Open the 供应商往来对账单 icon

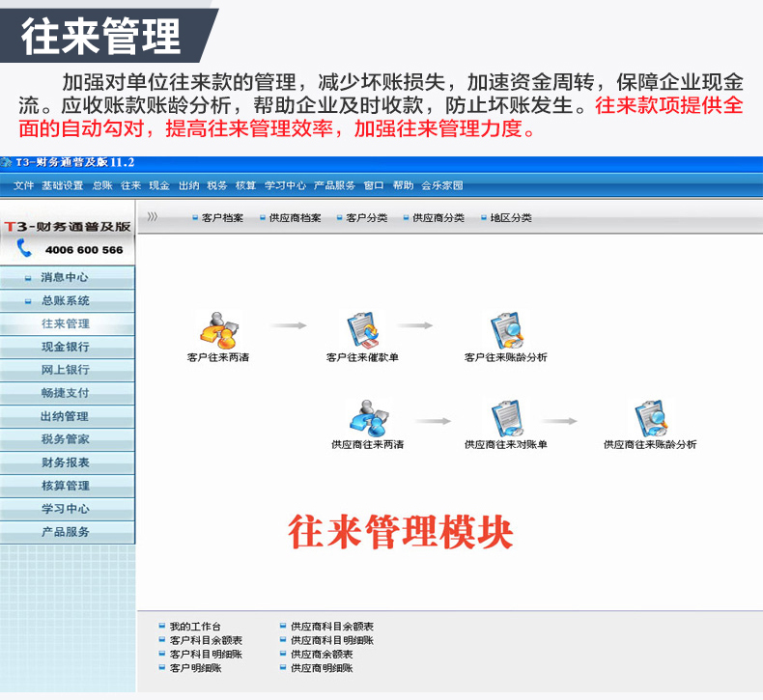tap(506, 418)
